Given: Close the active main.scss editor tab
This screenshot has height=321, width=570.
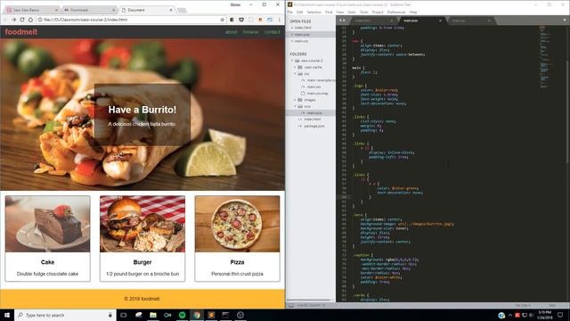Looking at the screenshot, I should pyautogui.click(x=440, y=21).
